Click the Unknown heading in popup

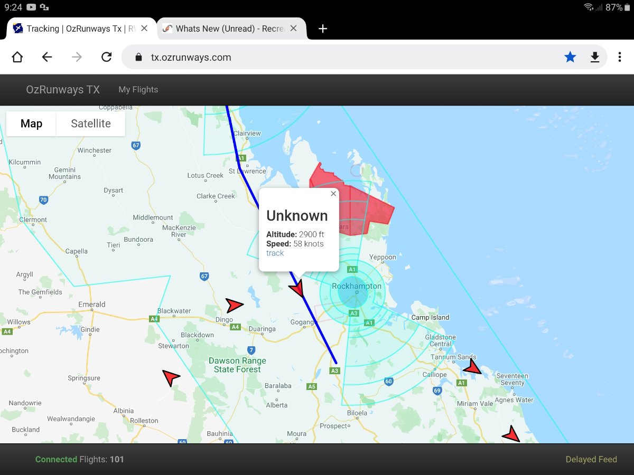tap(297, 215)
